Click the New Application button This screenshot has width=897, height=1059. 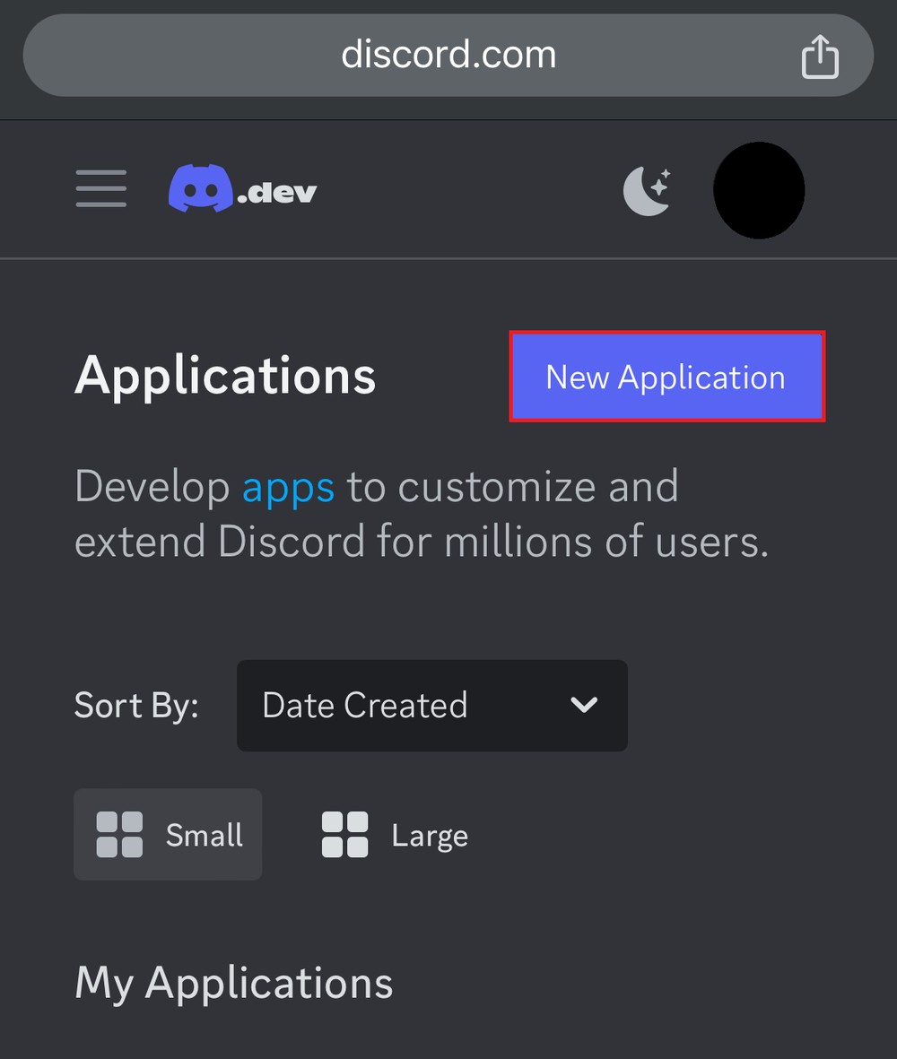click(x=665, y=377)
